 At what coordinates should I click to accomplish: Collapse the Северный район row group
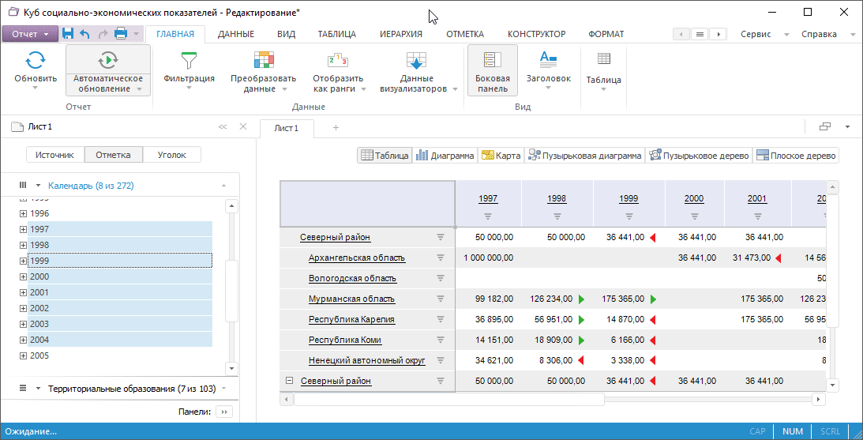pos(289,381)
